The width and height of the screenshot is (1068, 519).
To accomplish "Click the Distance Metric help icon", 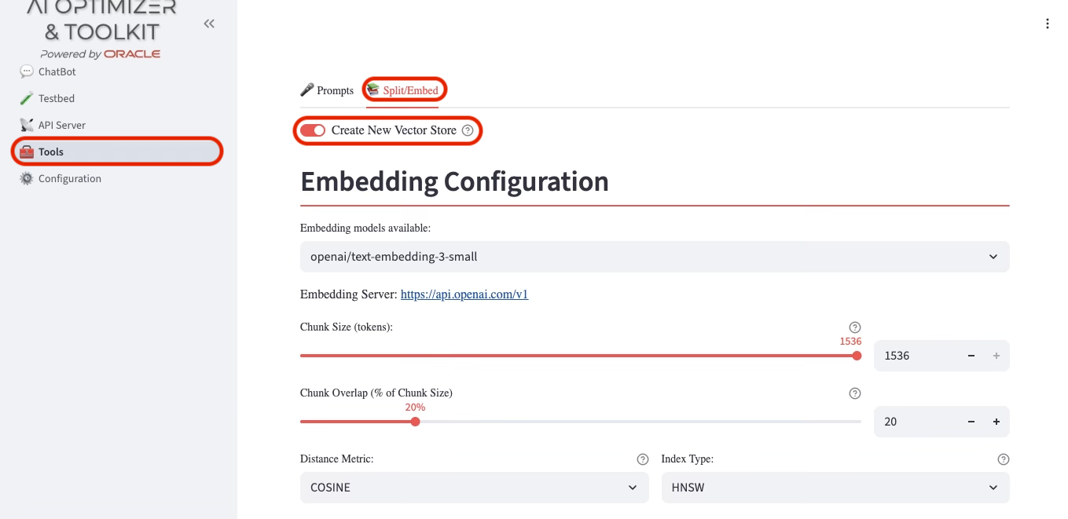I will point(642,459).
